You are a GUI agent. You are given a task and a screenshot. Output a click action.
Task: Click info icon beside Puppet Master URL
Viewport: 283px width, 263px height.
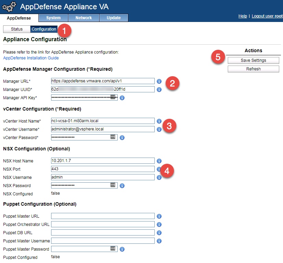point(159,216)
